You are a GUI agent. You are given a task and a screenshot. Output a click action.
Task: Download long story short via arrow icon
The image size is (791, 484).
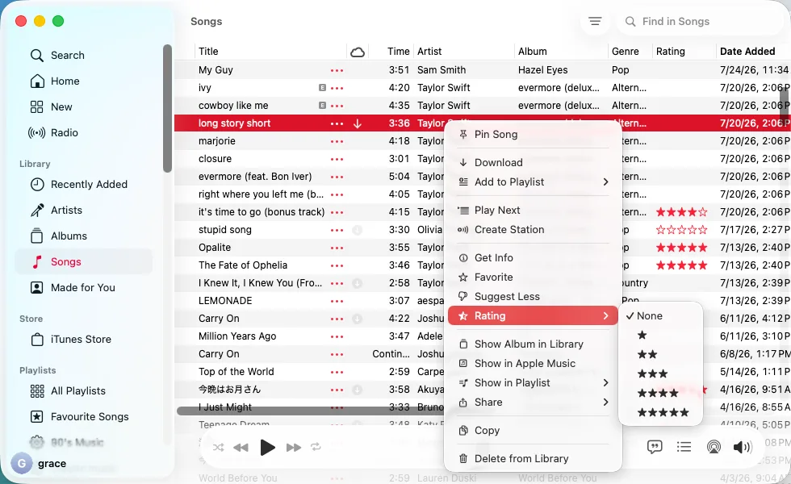[x=358, y=123]
